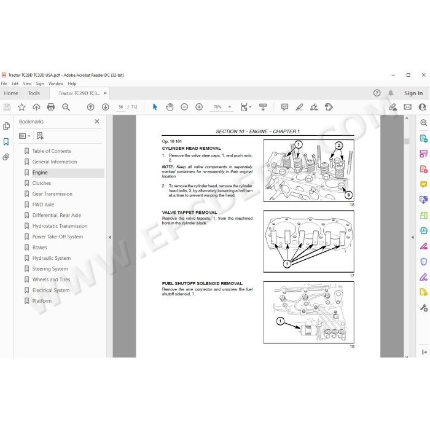430x430 pixels.
Task: Open the Help question mark icon
Action: point(377,93)
